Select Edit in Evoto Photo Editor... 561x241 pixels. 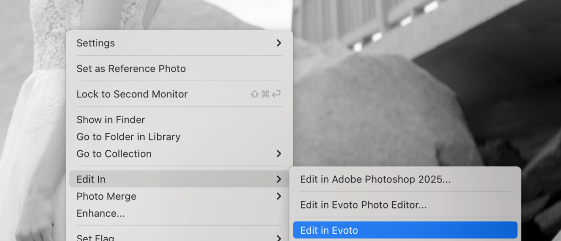[405, 205]
